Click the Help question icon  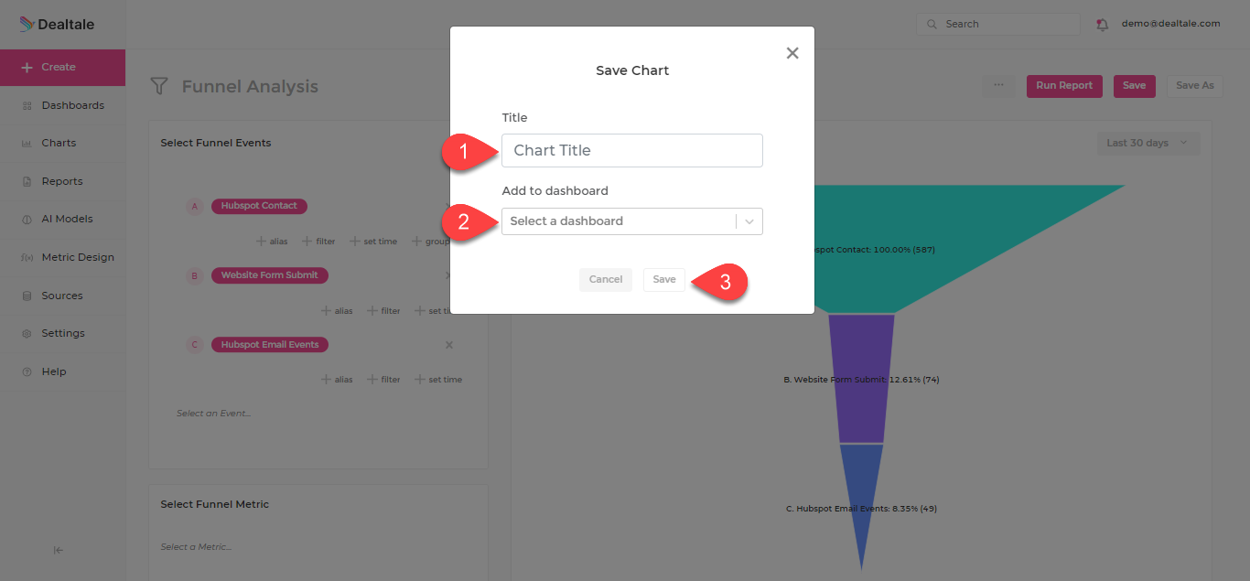pyautogui.click(x=27, y=372)
